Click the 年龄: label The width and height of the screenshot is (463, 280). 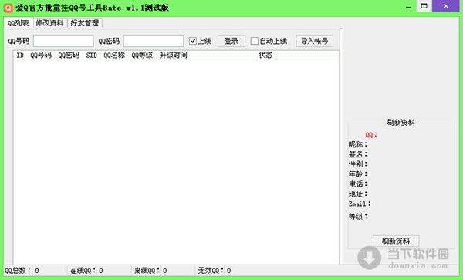(358, 174)
